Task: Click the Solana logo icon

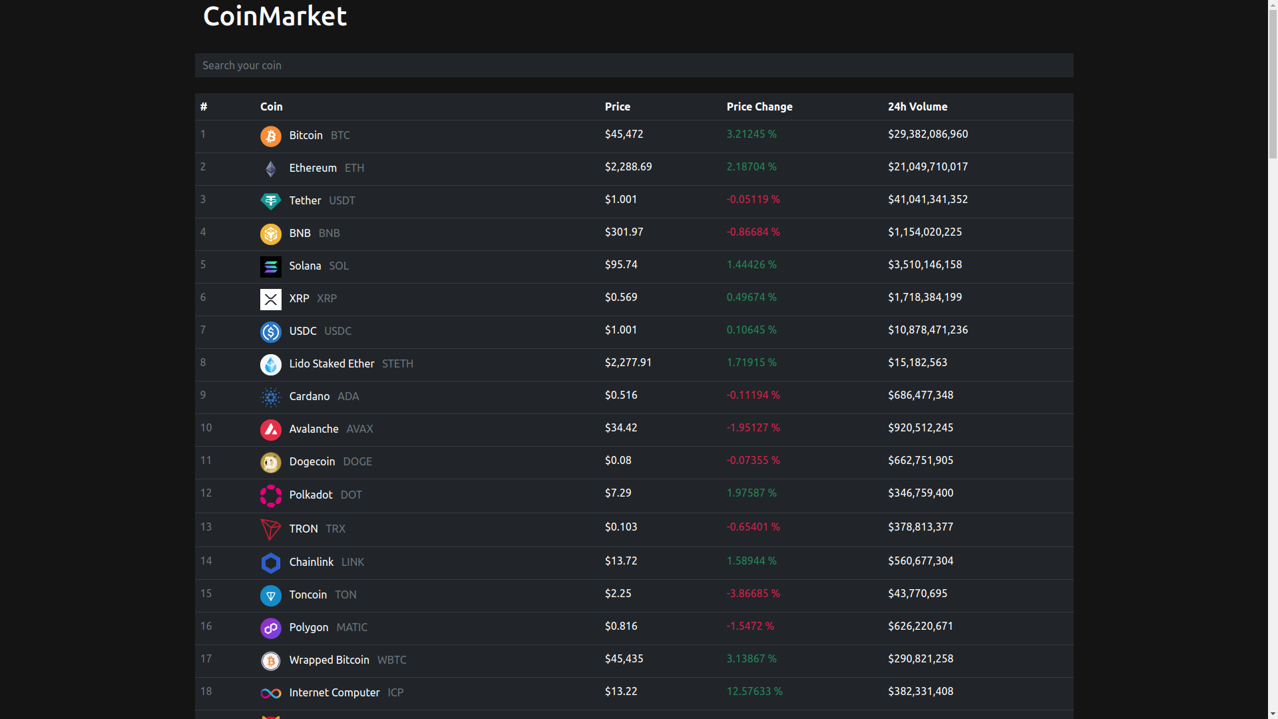Action: (270, 267)
